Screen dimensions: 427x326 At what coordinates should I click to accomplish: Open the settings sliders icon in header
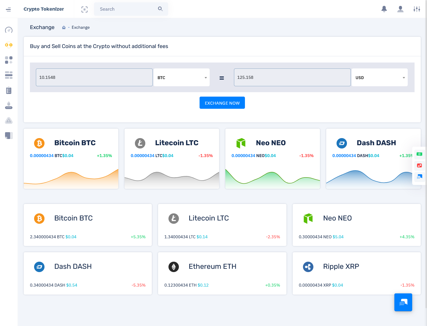(x=417, y=9)
